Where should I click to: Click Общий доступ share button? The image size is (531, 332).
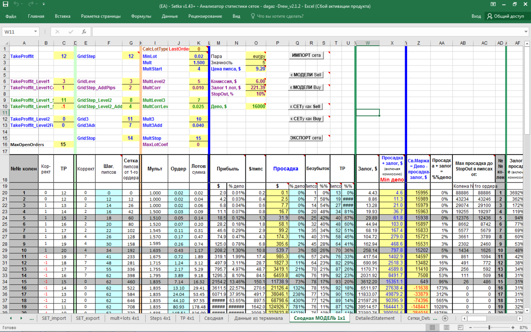(x=506, y=16)
